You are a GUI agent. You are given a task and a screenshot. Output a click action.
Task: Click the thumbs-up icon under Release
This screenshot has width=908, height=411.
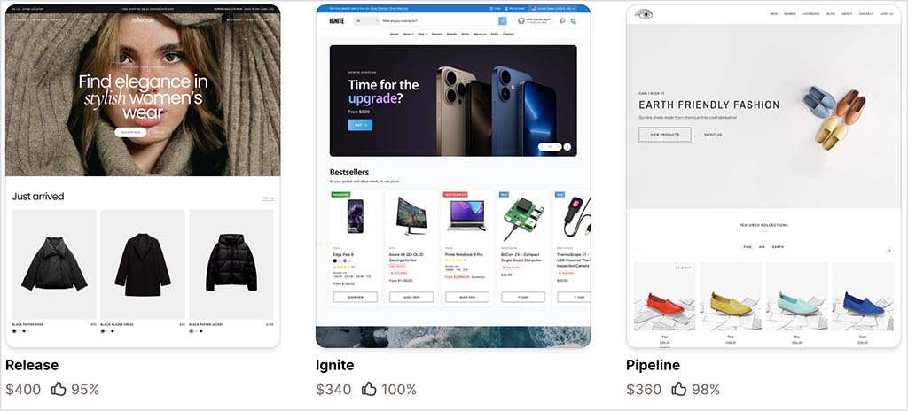tap(59, 389)
